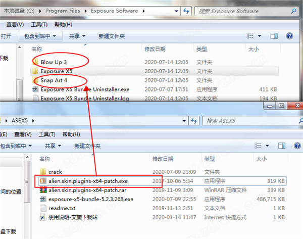The width and height of the screenshot is (303, 239).
Task: Click Program Files breadcrumb segment
Action: [x=63, y=11]
